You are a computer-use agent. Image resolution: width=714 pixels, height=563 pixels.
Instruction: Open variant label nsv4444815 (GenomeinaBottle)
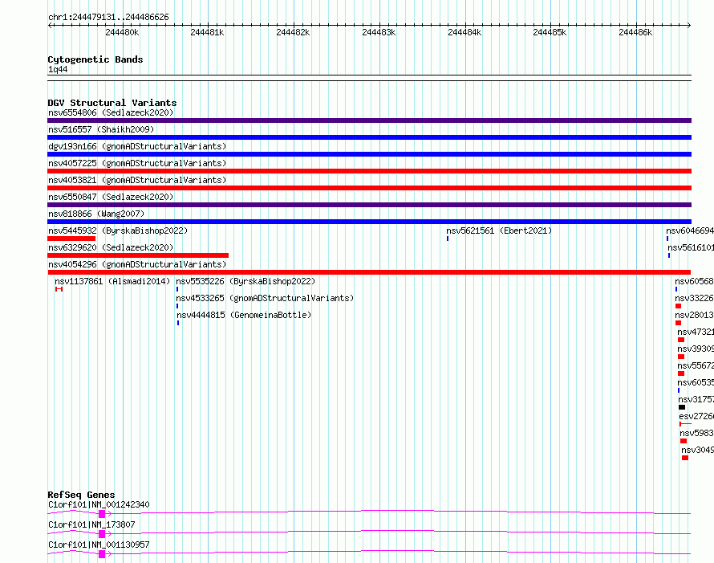coord(244,315)
